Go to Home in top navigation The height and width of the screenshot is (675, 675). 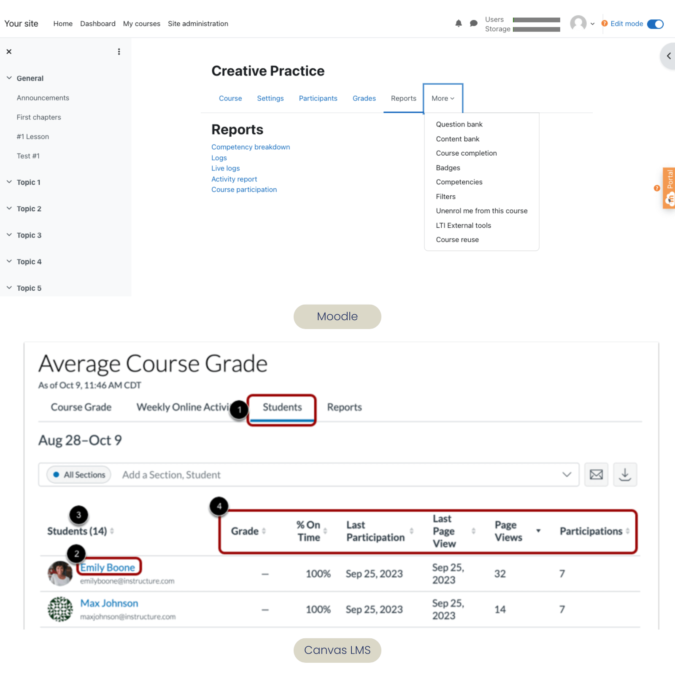(63, 24)
